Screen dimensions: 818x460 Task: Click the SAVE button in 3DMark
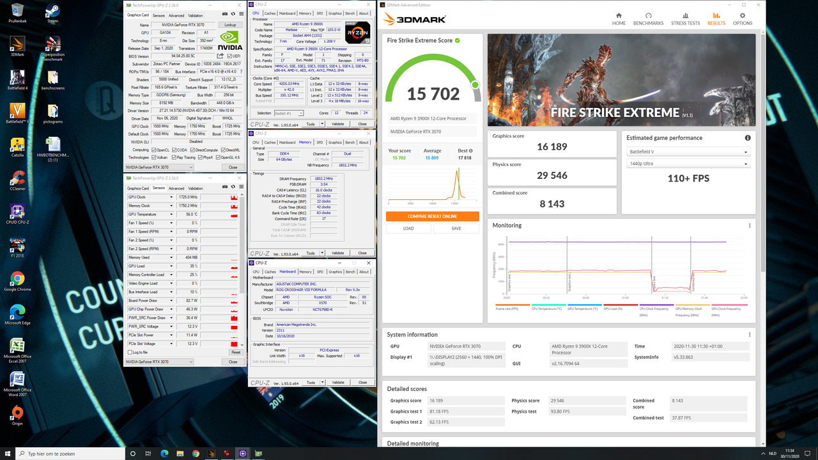456,228
